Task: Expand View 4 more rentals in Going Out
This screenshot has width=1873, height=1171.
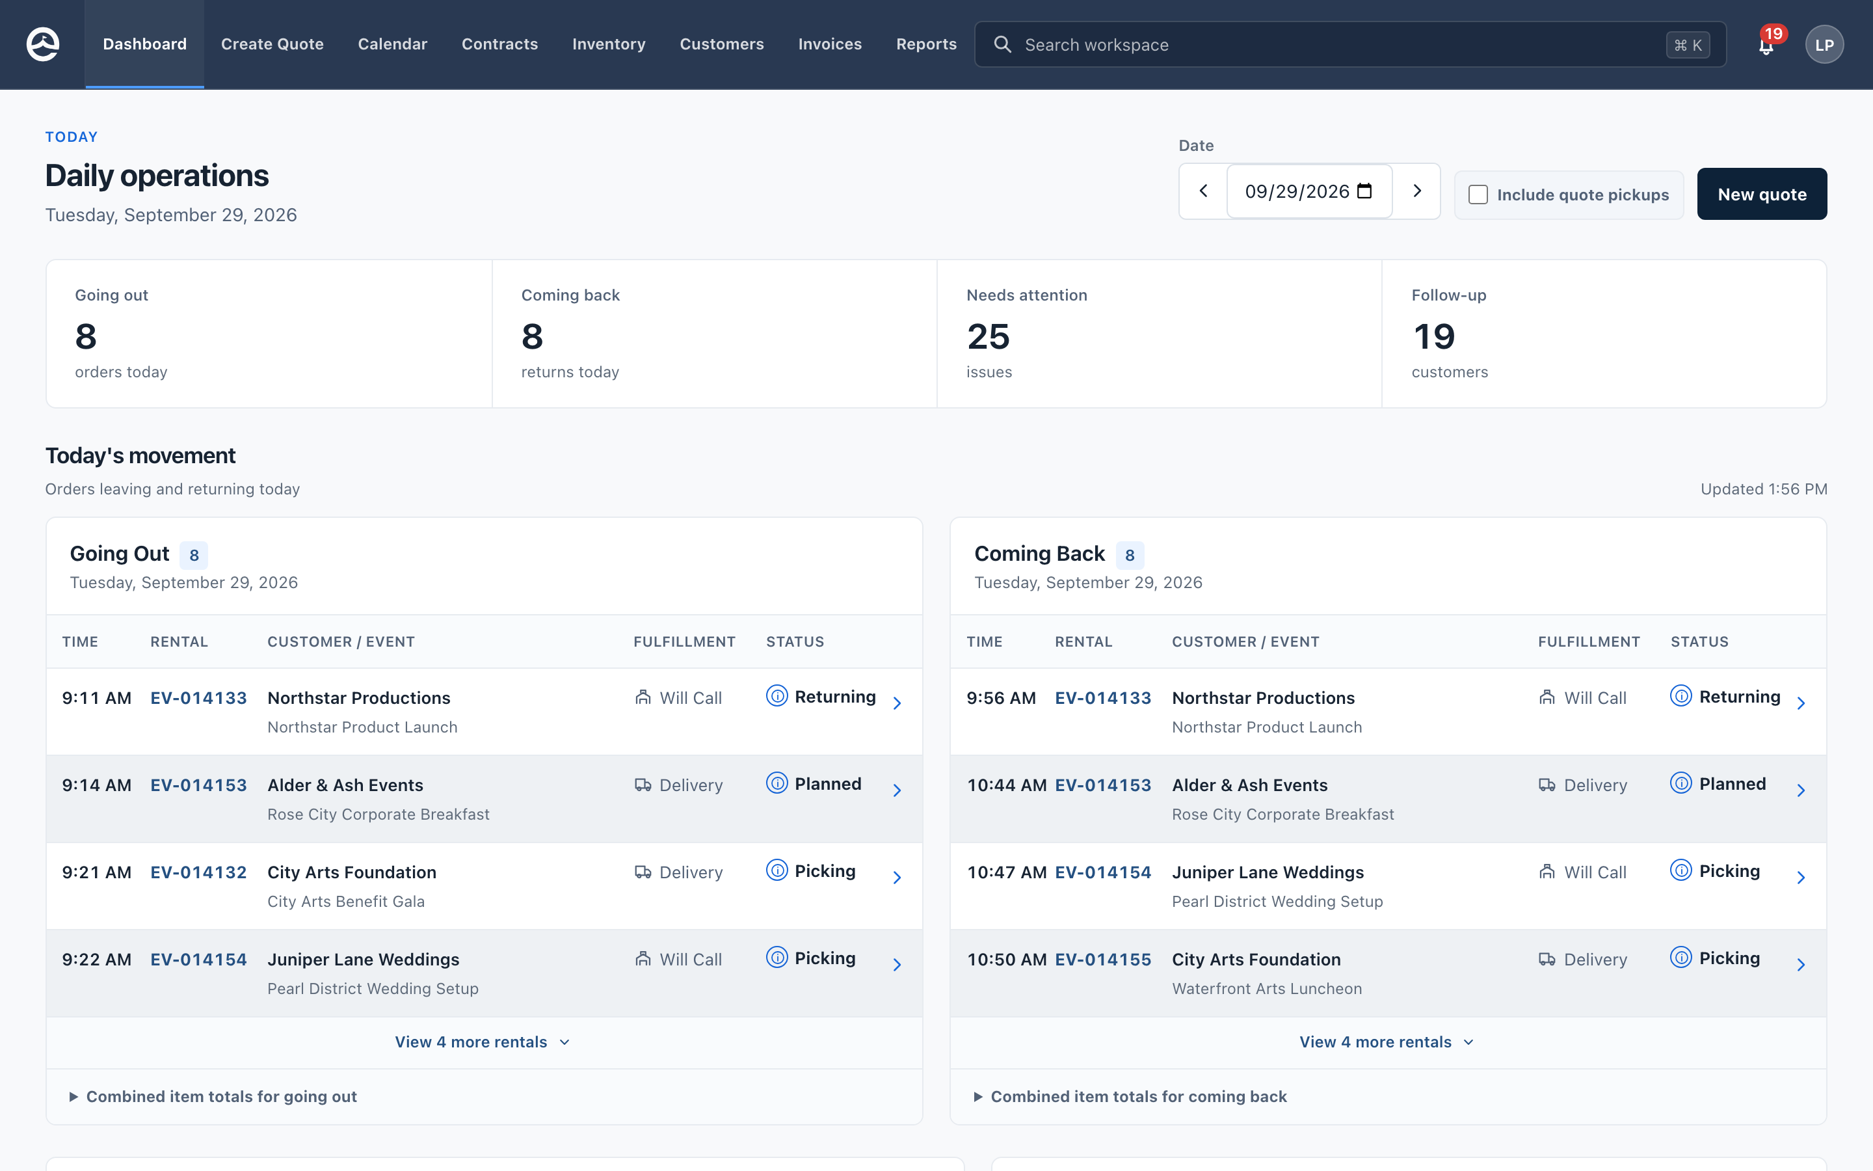Action: pos(483,1042)
